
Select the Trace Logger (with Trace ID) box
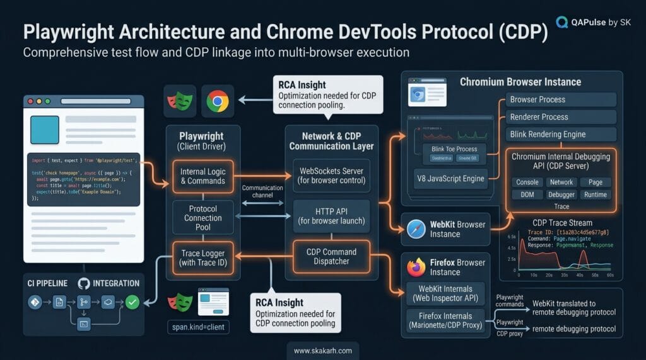203,257
